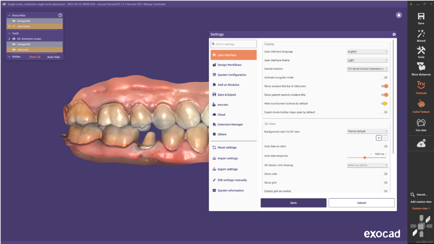
Task: Toggle Auto hide on start
Action: (x=384, y=146)
